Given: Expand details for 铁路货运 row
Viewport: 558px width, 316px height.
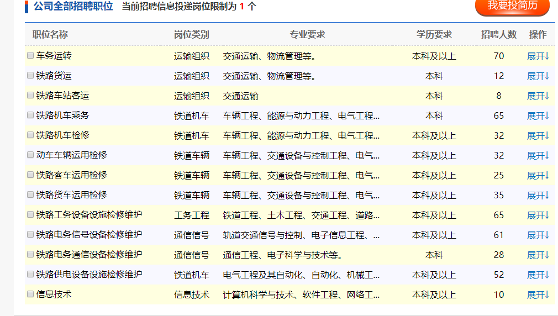Looking at the screenshot, I should coord(538,76).
